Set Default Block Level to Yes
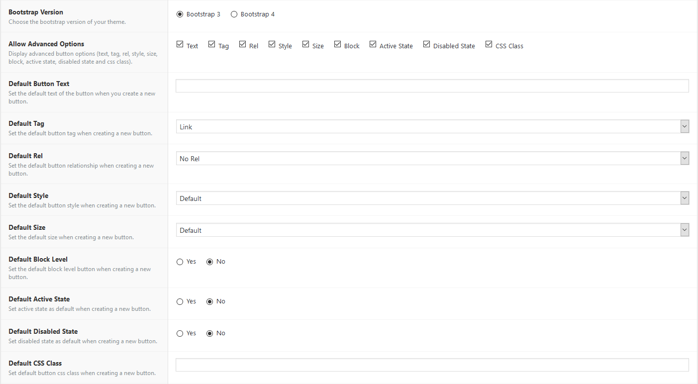The height and width of the screenshot is (384, 698). tap(180, 262)
